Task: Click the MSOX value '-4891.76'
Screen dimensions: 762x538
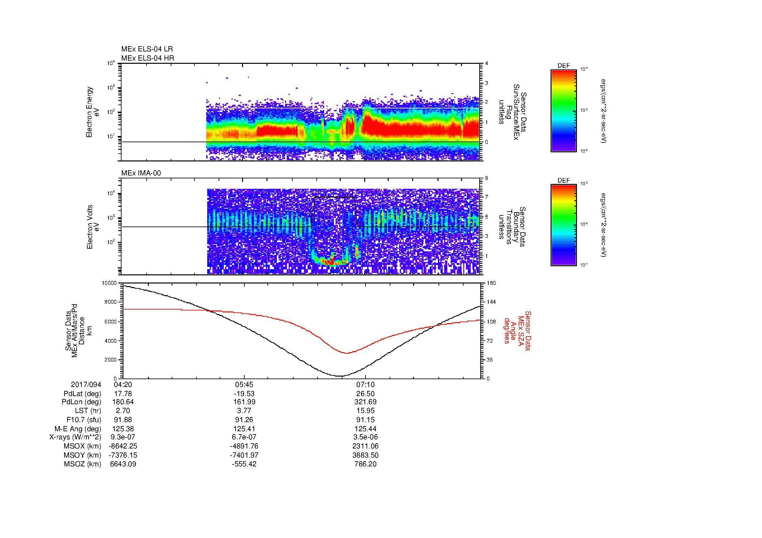Action: tap(244, 446)
